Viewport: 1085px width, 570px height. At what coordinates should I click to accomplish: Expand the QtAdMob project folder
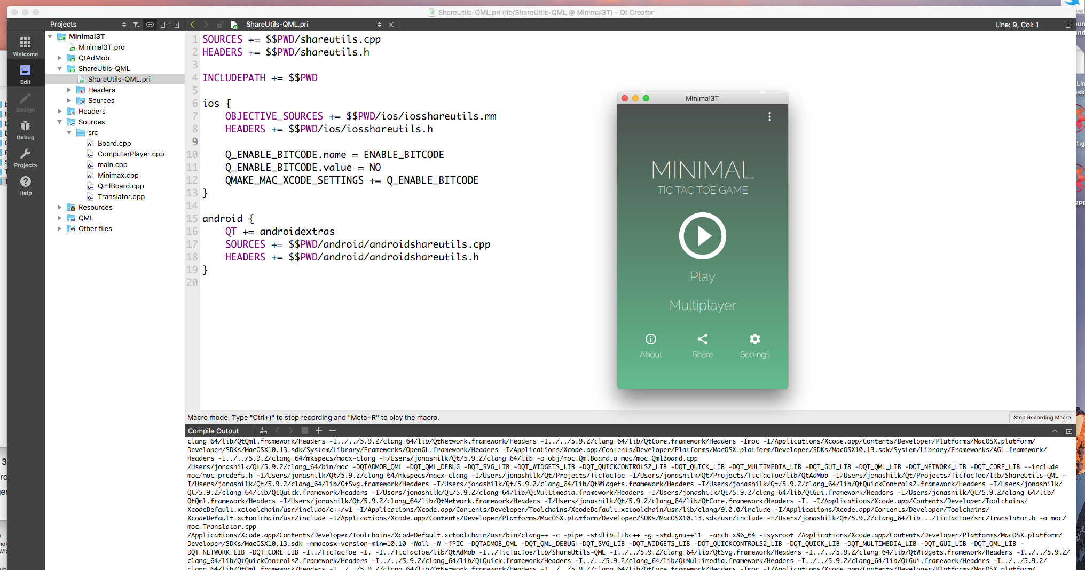[60, 58]
